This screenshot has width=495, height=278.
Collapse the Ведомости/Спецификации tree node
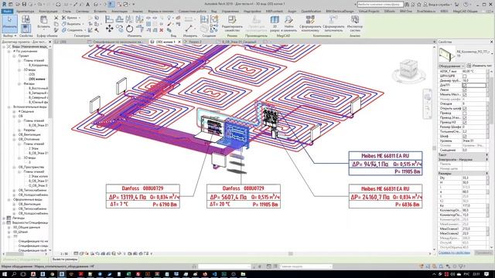[x=4, y=222]
